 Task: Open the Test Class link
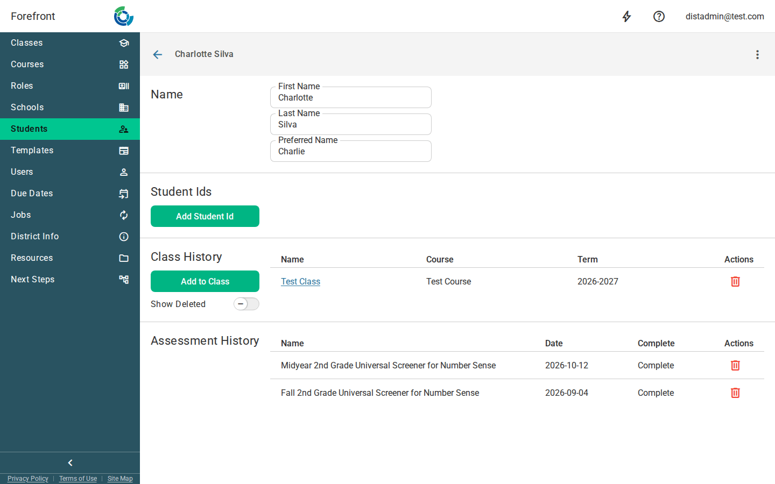pos(300,281)
